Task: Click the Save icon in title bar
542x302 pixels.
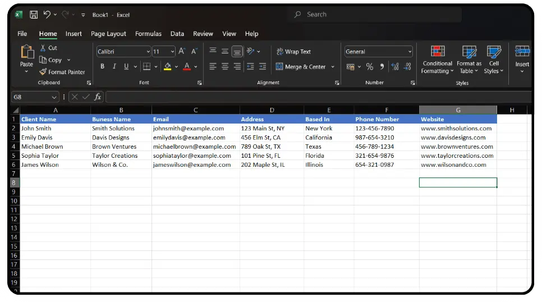Action: 34,15
